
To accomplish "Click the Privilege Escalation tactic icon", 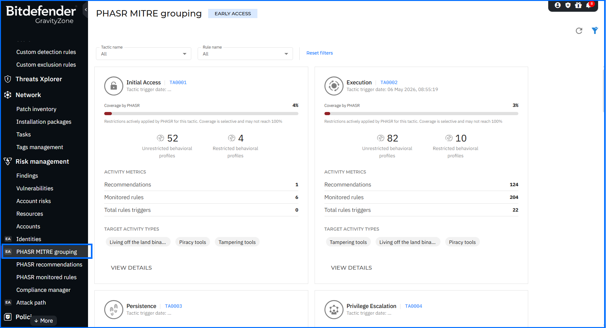I will tap(334, 310).
